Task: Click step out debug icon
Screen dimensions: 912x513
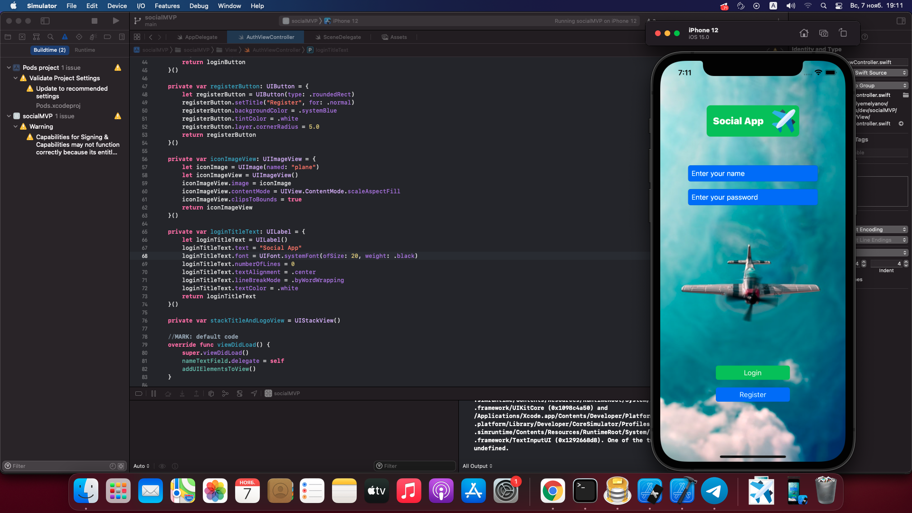Action: [196, 393]
